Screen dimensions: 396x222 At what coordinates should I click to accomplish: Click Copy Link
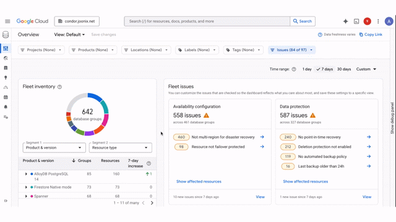pyautogui.click(x=371, y=35)
